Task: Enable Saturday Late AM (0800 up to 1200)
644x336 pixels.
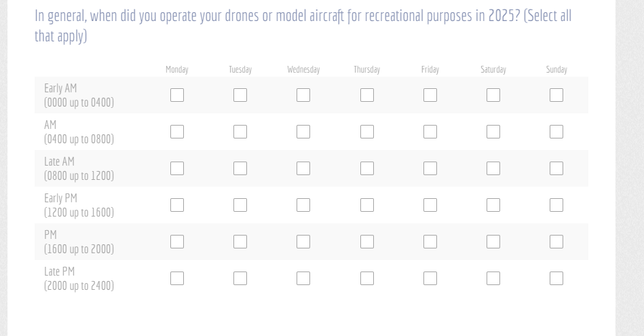Action: pyautogui.click(x=493, y=168)
